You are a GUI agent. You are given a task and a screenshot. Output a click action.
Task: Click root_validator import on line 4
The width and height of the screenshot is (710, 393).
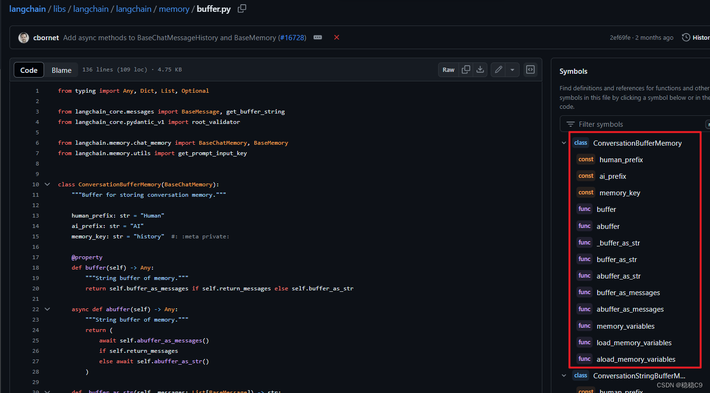point(216,122)
